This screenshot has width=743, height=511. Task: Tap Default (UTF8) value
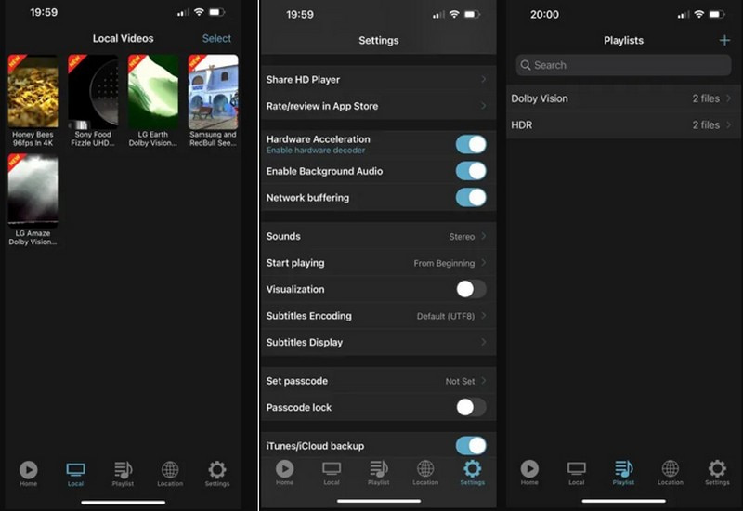pyautogui.click(x=446, y=316)
